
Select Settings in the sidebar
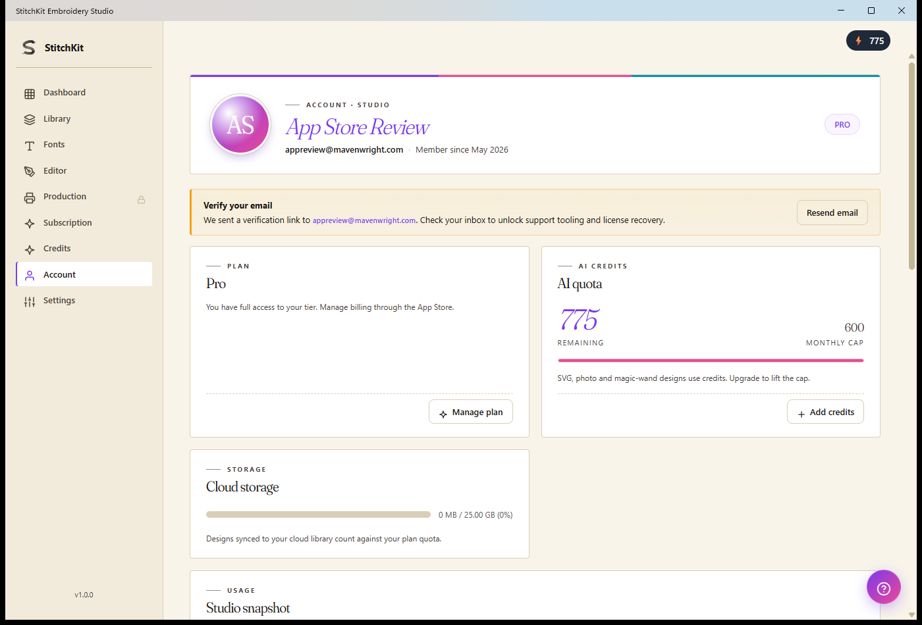pos(84,301)
